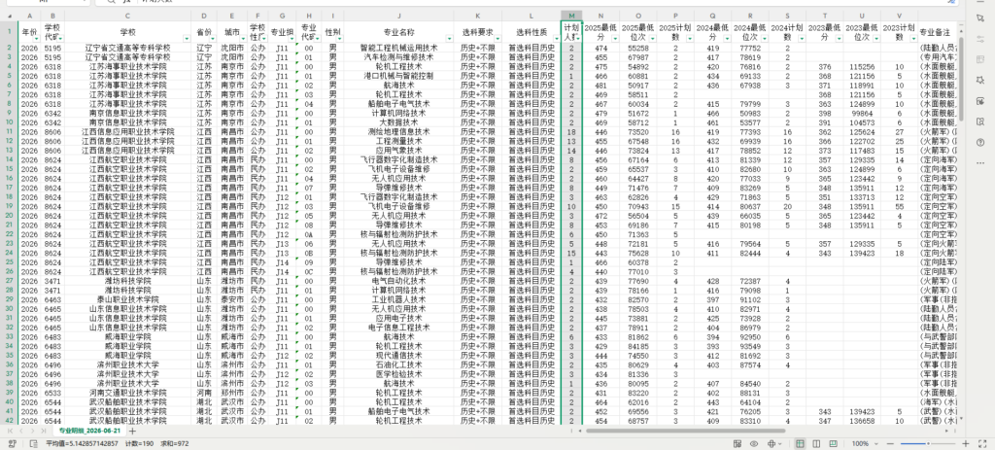
Task: Select row 27 header
Action: click(x=9, y=281)
